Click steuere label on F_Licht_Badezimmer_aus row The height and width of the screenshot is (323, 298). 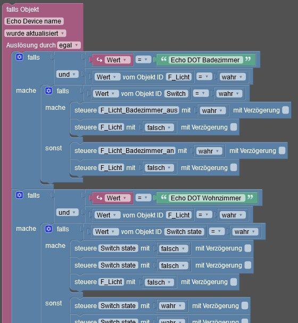coord(86,110)
